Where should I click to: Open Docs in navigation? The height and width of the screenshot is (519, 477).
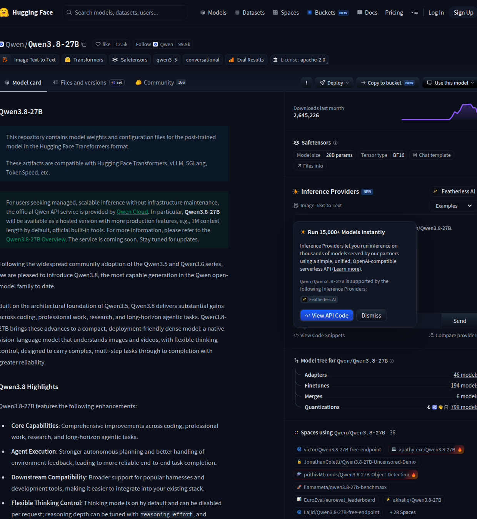point(367,12)
